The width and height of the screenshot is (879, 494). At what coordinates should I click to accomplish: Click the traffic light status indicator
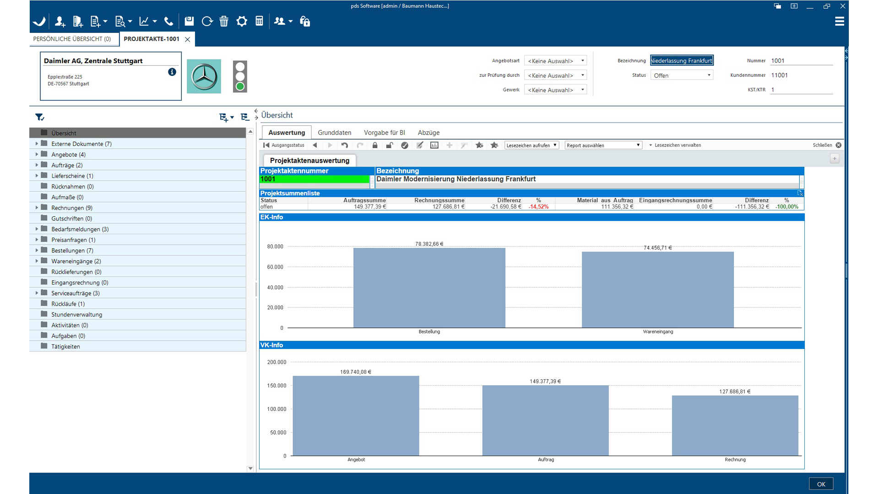tap(240, 76)
